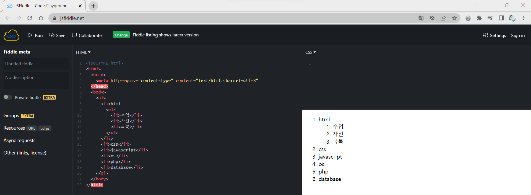Click 'database' in the result pane
The image size is (531, 195).
point(330,179)
